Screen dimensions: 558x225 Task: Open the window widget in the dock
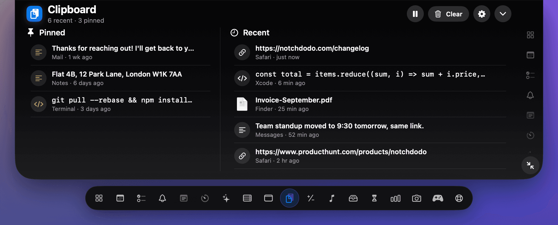(x=268, y=198)
